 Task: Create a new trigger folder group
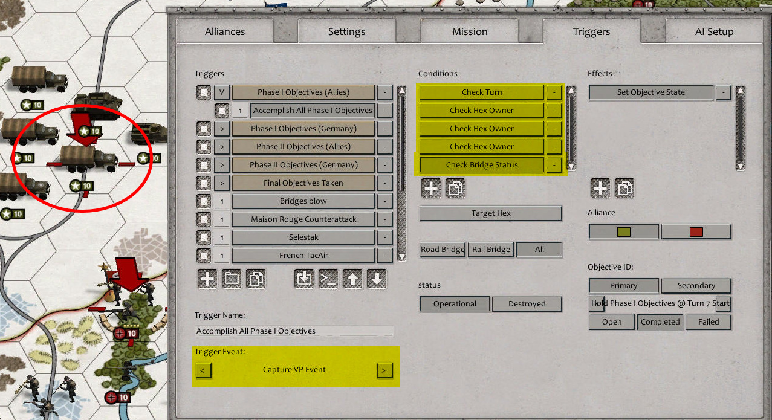point(232,279)
